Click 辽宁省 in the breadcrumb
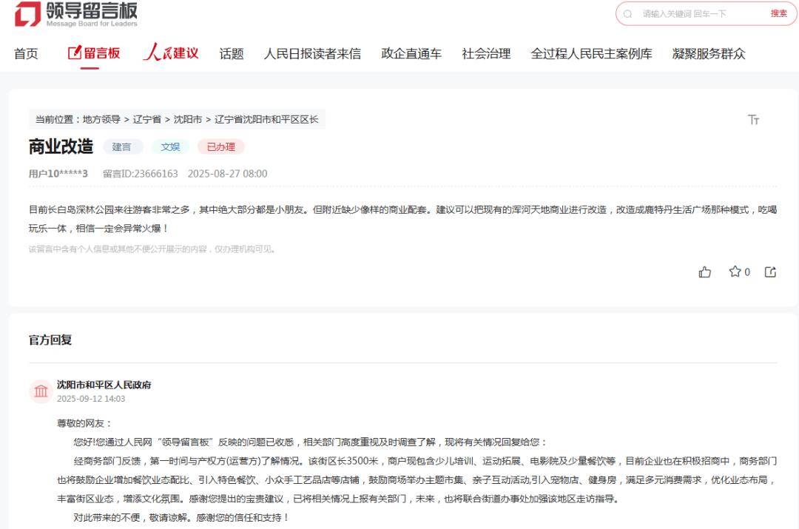This screenshot has height=529, width=799. [146, 119]
